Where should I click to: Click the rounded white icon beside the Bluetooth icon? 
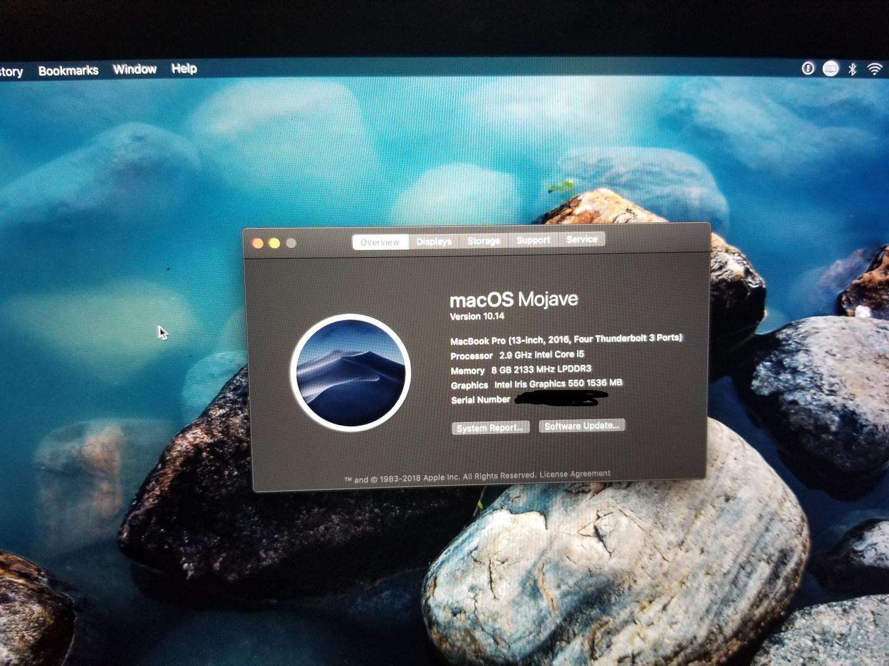click(830, 68)
